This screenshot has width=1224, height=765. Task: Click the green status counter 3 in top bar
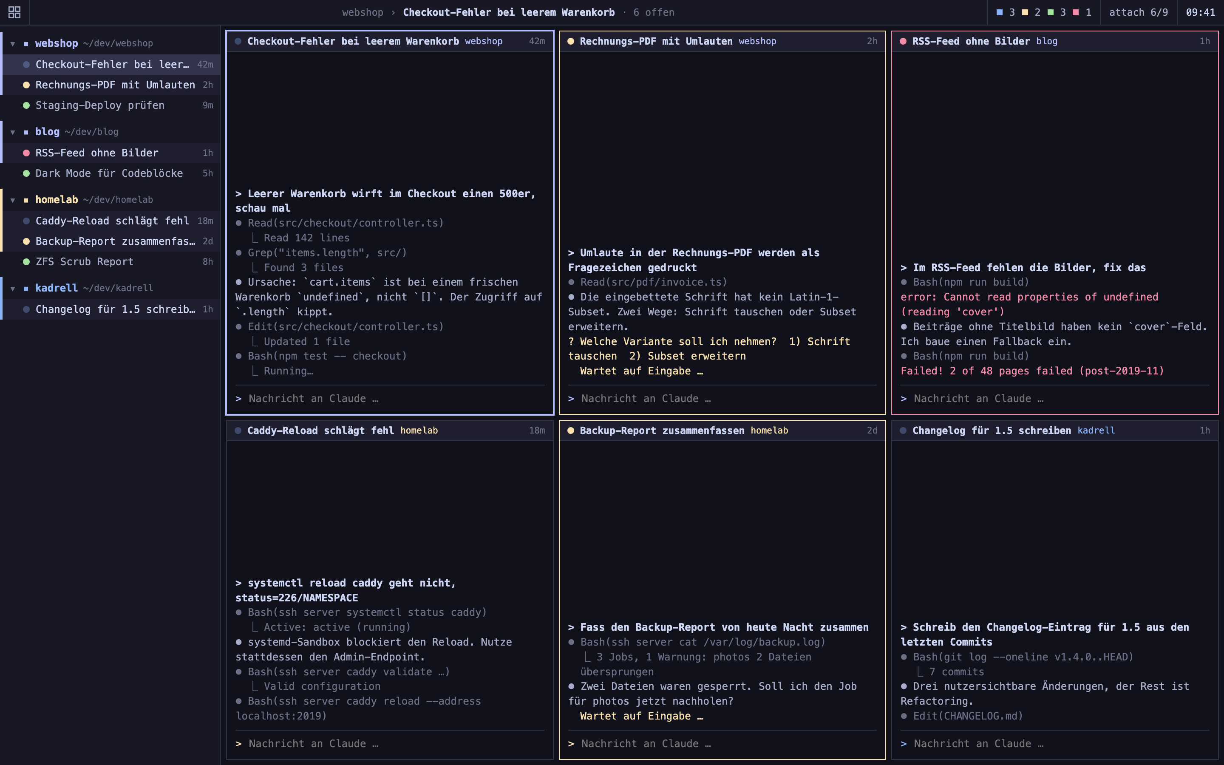click(x=1057, y=12)
